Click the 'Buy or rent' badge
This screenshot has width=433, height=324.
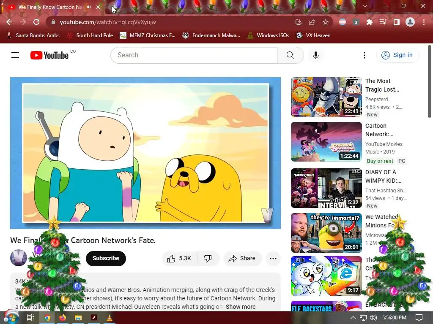380,161
